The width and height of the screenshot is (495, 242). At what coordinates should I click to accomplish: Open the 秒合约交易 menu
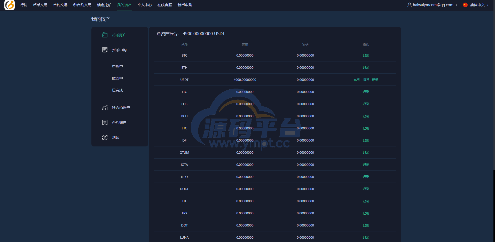click(x=82, y=5)
